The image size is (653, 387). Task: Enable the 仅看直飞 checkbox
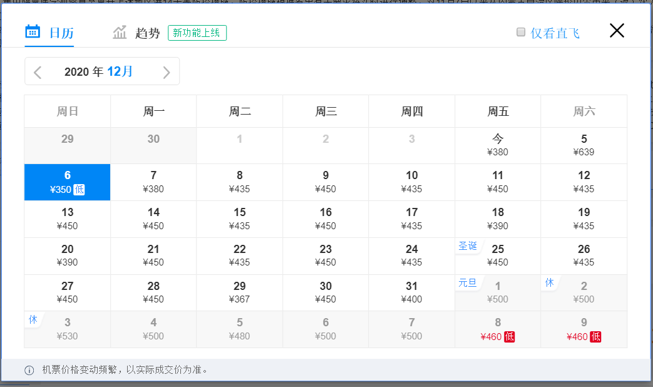[520, 32]
